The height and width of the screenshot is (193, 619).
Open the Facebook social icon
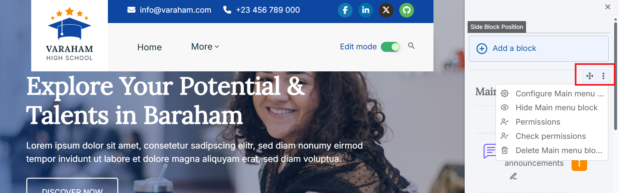(x=345, y=10)
